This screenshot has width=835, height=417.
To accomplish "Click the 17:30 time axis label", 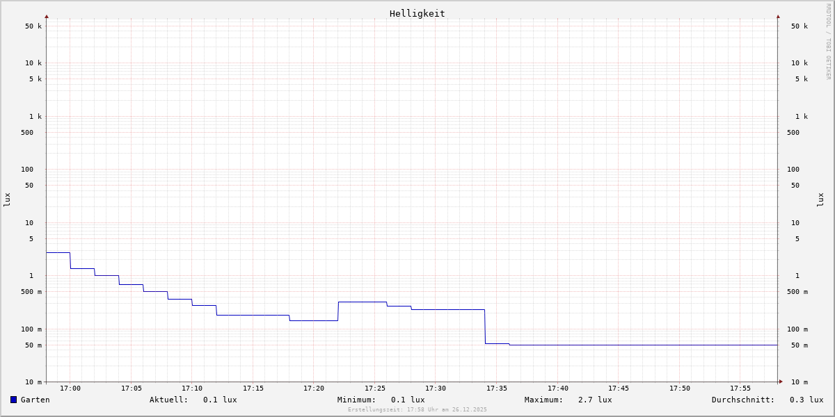I will point(436,389).
